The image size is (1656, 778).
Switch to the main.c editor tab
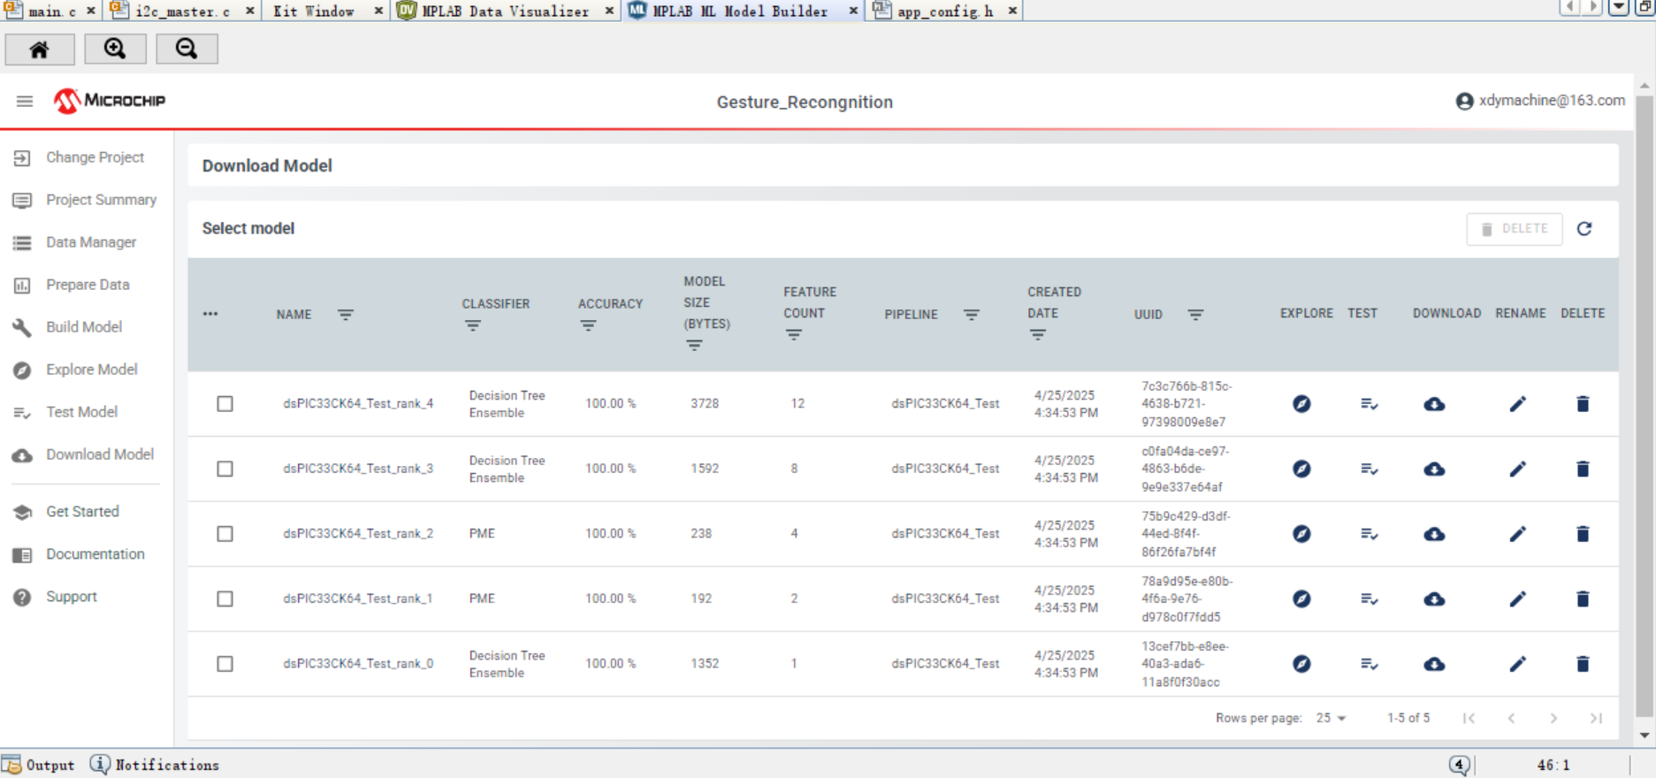tap(51, 11)
